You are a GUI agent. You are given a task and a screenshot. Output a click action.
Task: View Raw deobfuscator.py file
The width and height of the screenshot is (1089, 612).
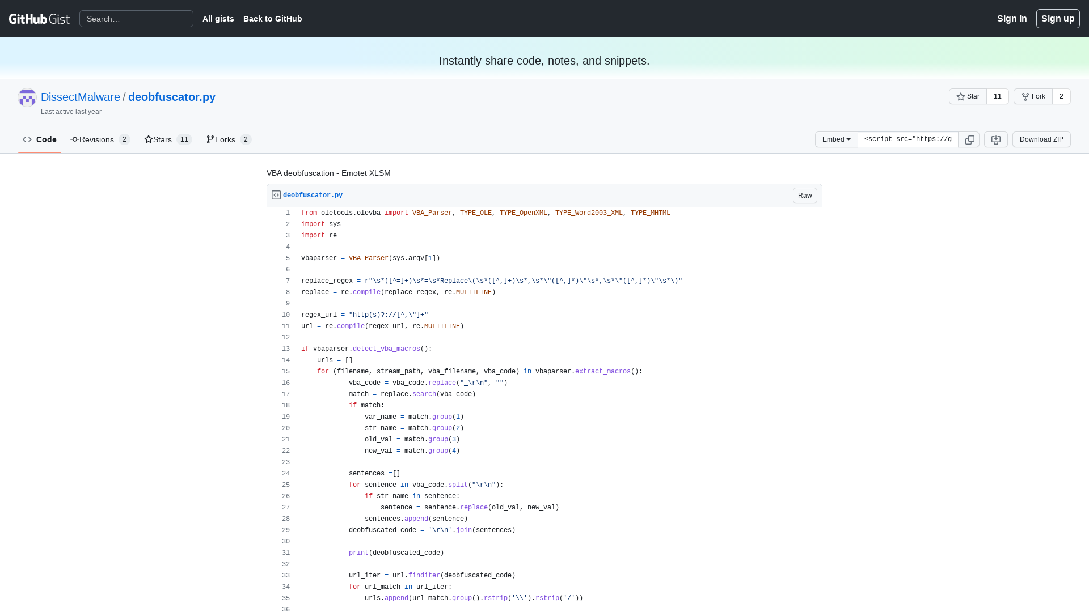[805, 195]
